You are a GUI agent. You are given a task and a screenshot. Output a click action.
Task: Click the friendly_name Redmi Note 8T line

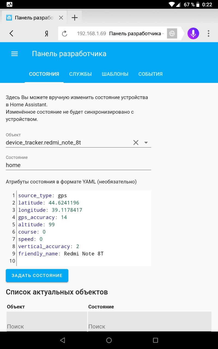(x=61, y=254)
